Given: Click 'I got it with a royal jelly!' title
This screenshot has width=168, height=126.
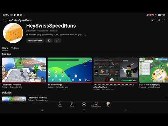Looking at the screenshot, I should (150, 85).
